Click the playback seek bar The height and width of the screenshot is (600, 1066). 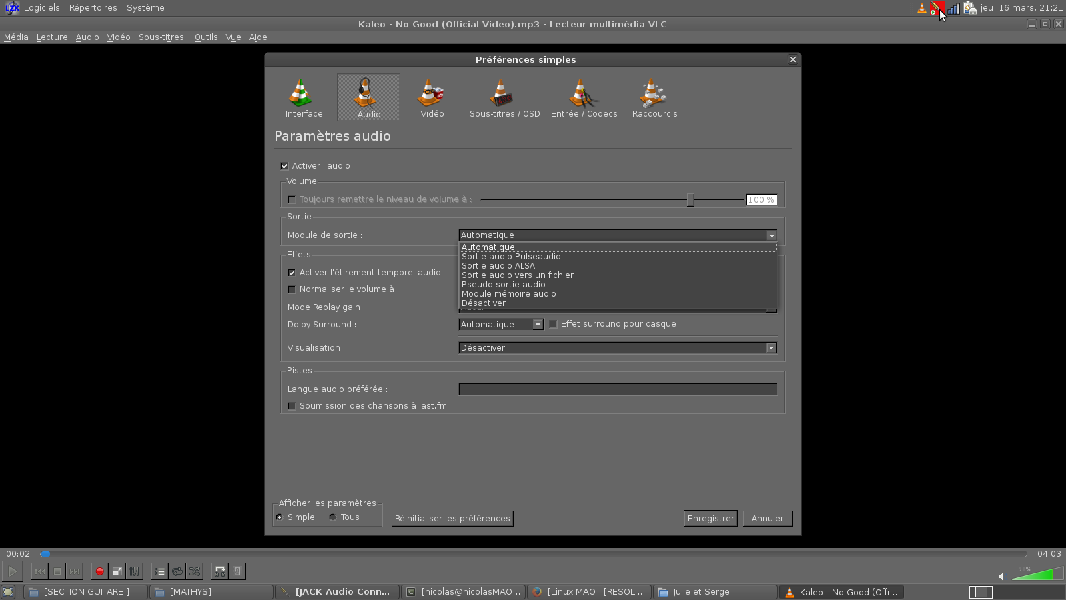(x=533, y=554)
